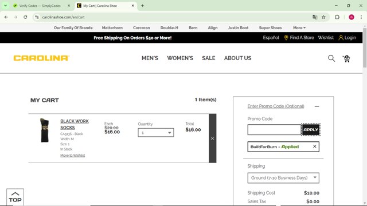Visit the Corcoran brand link

coord(142,28)
